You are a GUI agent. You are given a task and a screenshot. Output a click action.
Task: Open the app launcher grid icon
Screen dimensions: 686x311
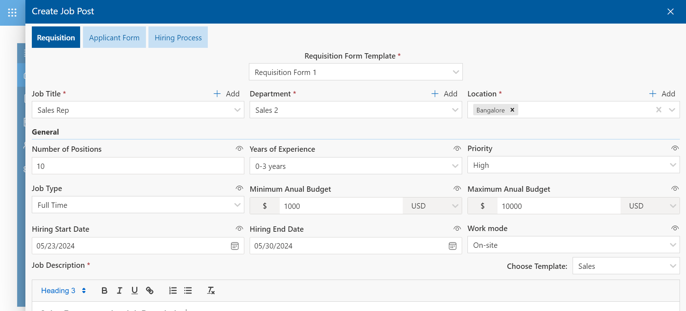pos(12,12)
